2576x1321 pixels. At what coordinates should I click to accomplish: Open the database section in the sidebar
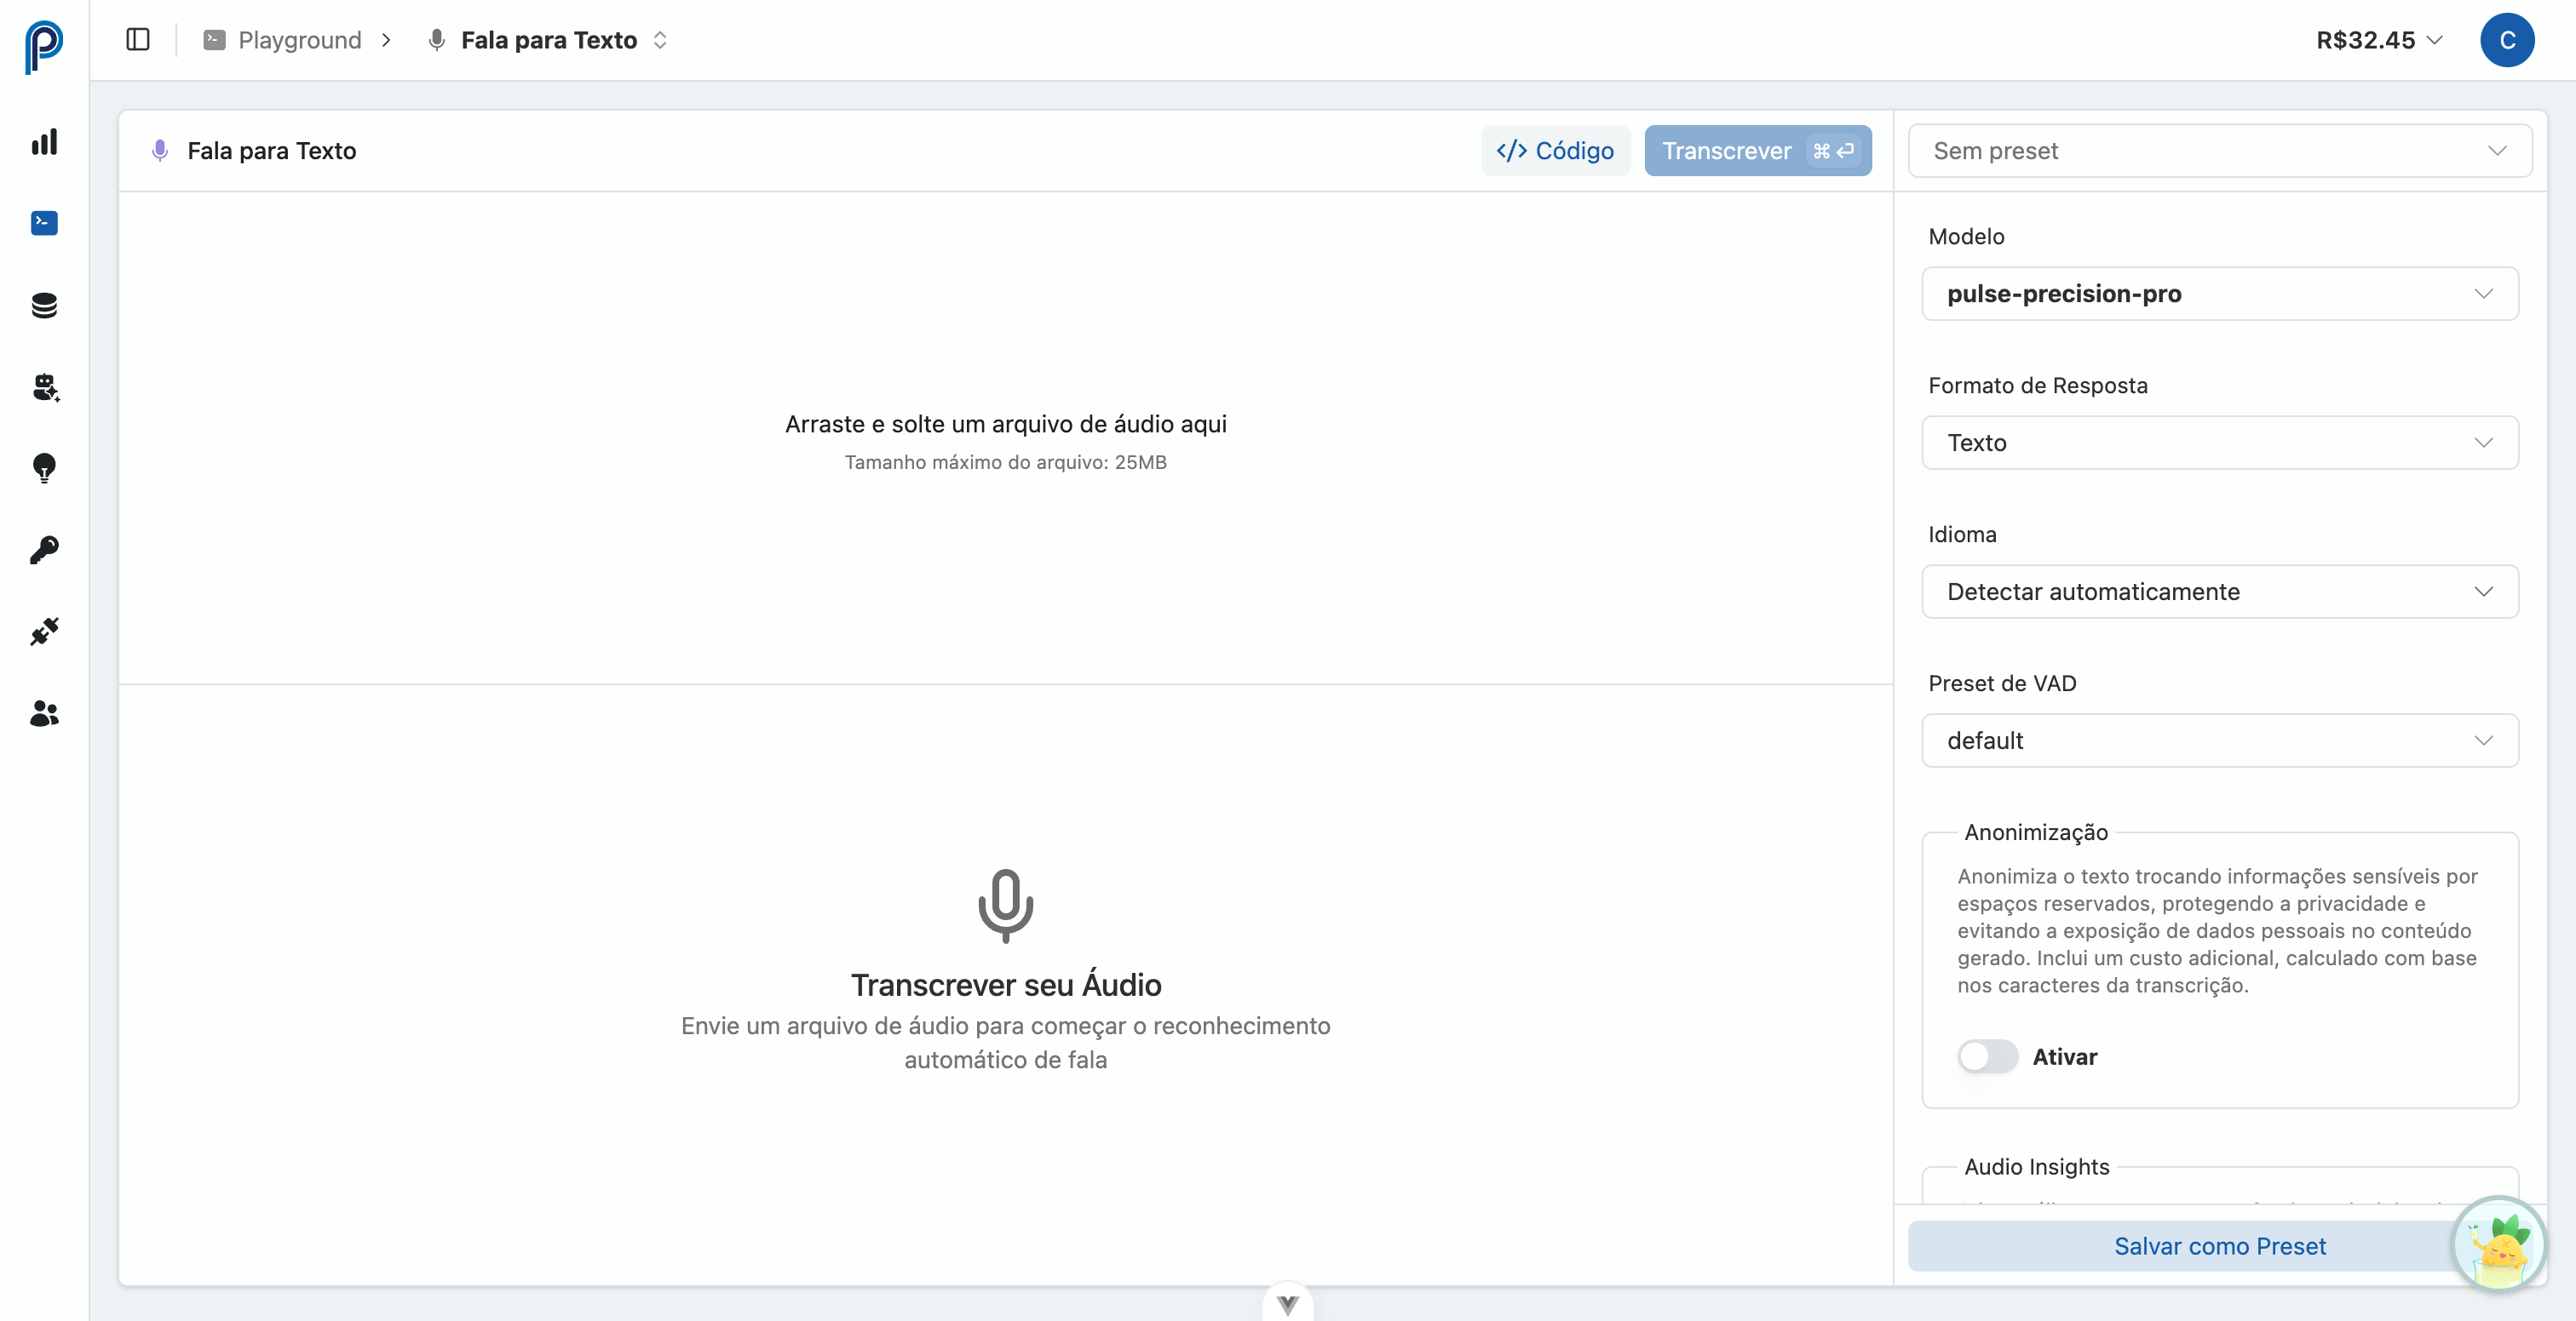43,305
